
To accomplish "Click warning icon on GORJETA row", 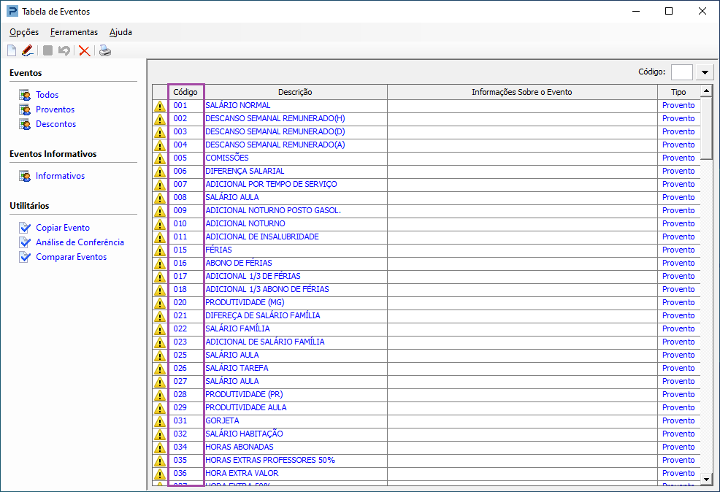I will coord(160,421).
